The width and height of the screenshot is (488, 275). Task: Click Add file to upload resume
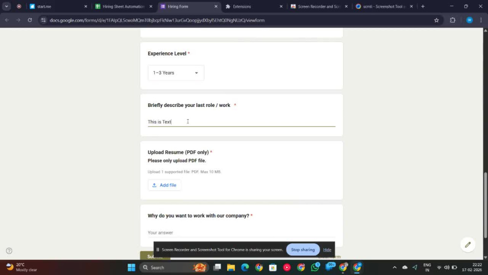[x=164, y=185]
